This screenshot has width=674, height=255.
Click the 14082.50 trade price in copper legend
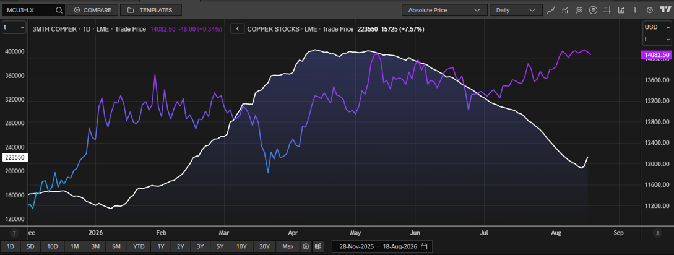(x=163, y=29)
